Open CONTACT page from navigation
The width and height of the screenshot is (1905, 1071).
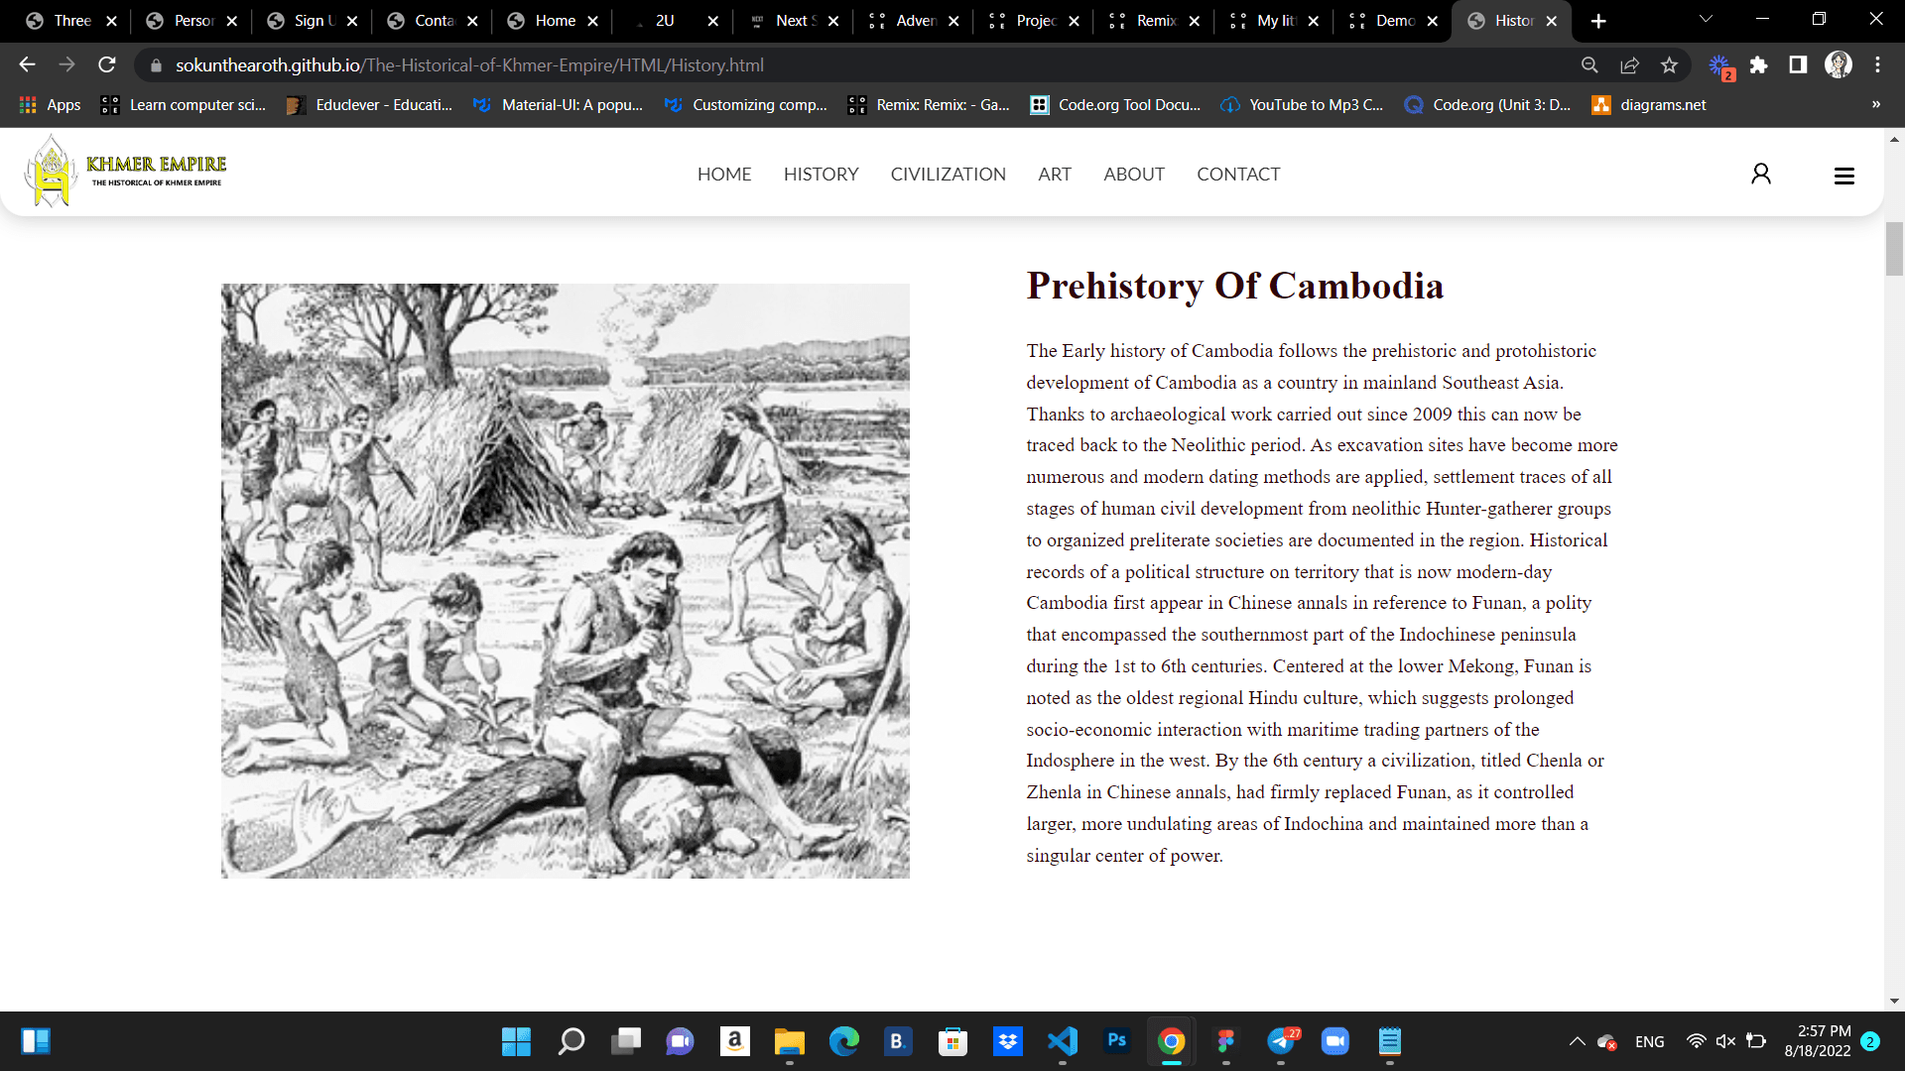pos(1238,175)
